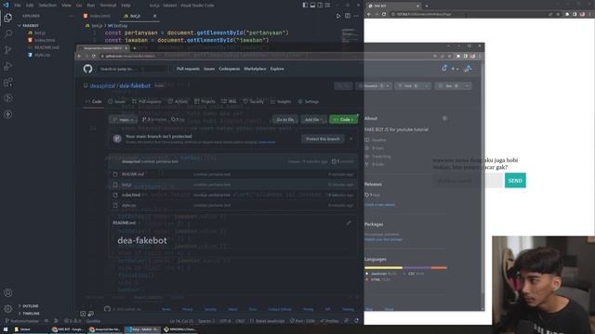Click GitHub Explore nav link
This screenshot has height=334, width=595.
tap(277, 69)
